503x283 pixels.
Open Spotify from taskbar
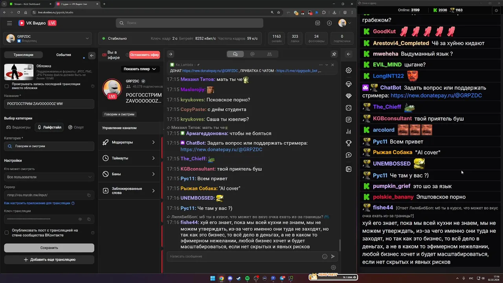[247, 278]
